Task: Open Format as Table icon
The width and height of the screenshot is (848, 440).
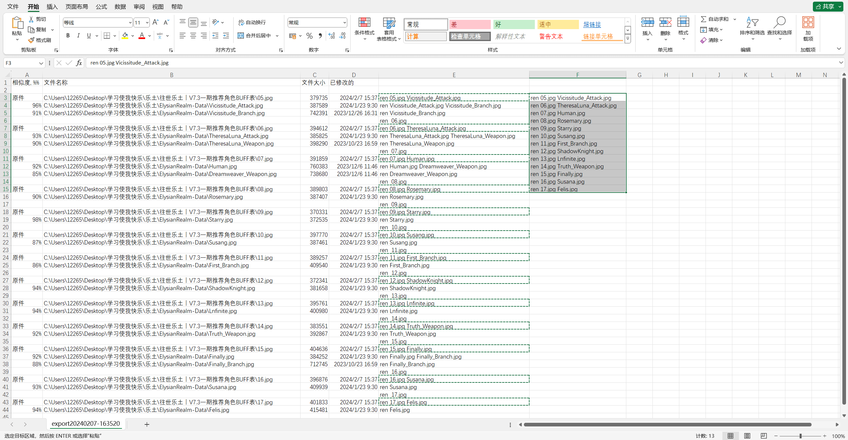Action: 389,22
